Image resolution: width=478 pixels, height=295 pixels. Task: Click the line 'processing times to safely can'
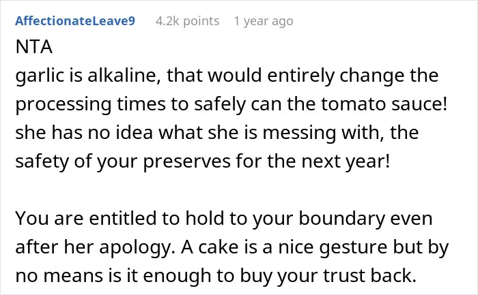231,104
